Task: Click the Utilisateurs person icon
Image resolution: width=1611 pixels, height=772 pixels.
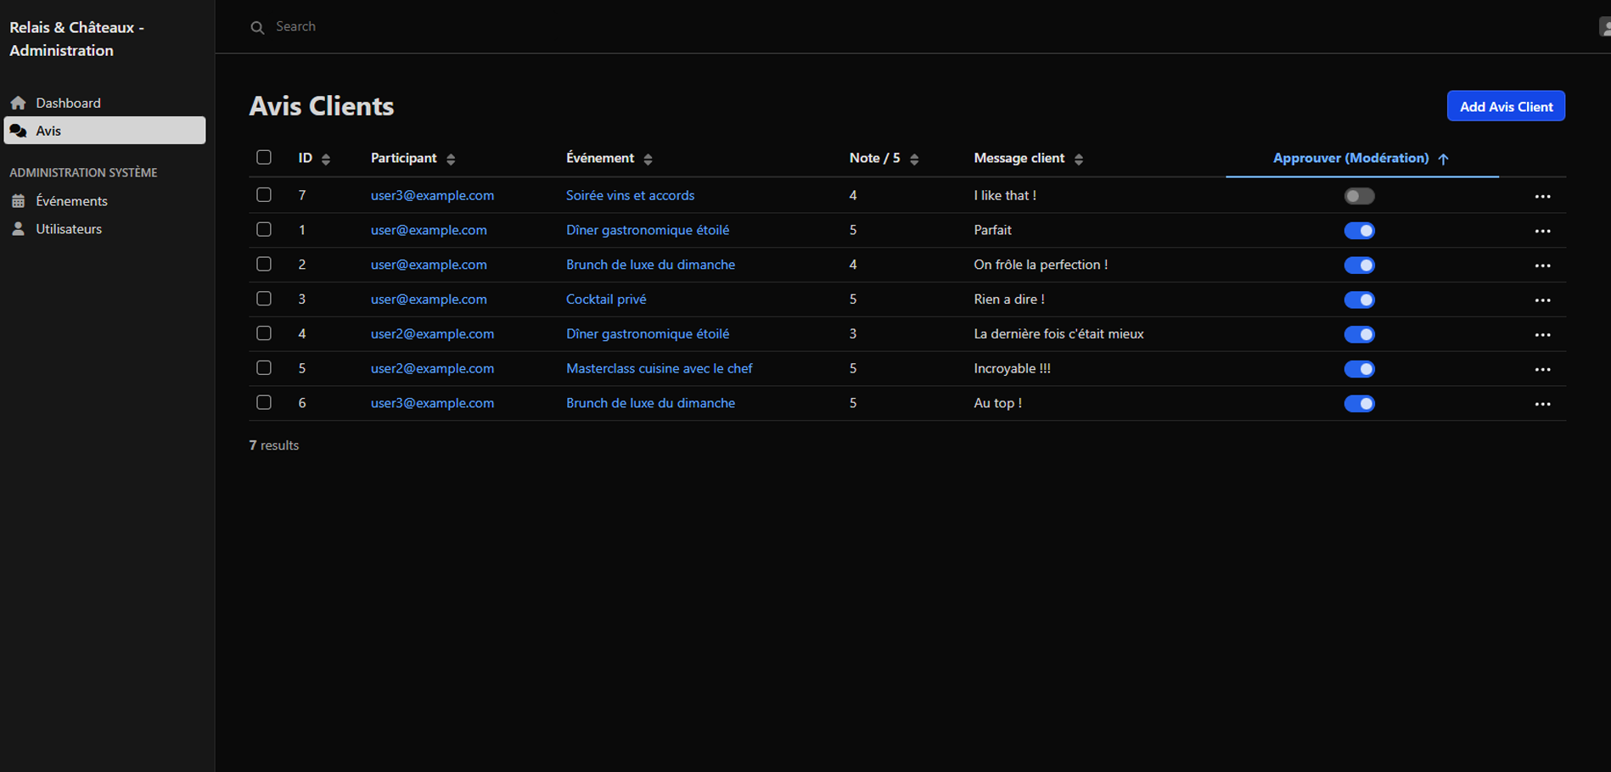Action: [18, 229]
